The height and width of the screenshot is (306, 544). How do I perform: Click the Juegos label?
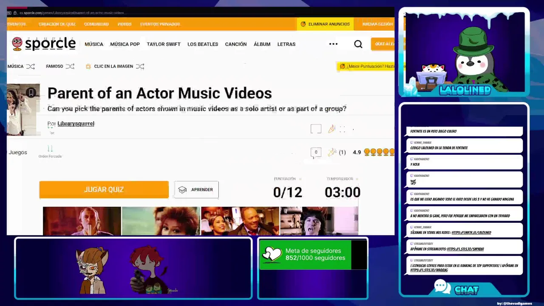[x=18, y=153]
